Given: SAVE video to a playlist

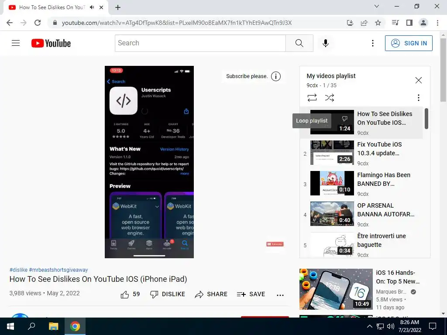Looking at the screenshot, I should pyautogui.click(x=251, y=294).
